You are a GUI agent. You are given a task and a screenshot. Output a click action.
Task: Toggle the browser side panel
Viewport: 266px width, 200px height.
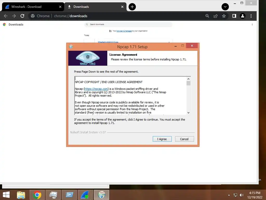tap(234, 16)
